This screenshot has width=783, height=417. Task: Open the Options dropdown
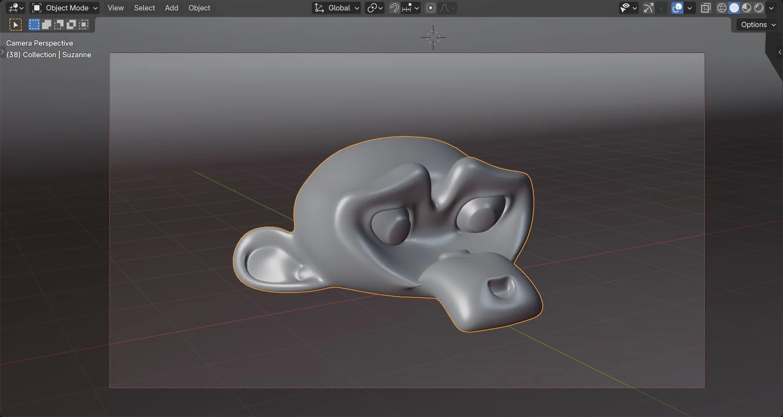tap(758, 24)
